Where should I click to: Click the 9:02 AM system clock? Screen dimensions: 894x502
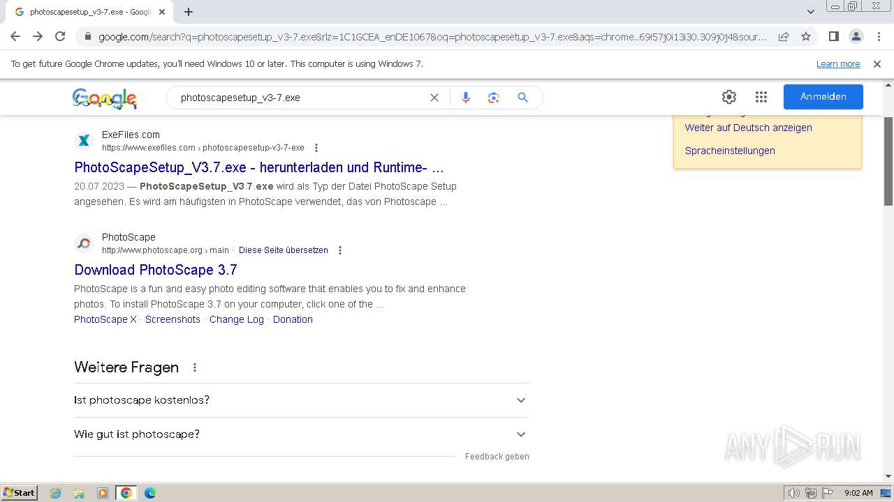point(858,493)
